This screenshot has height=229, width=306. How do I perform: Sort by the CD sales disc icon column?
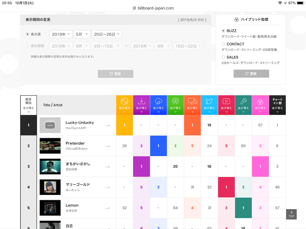pos(125,105)
